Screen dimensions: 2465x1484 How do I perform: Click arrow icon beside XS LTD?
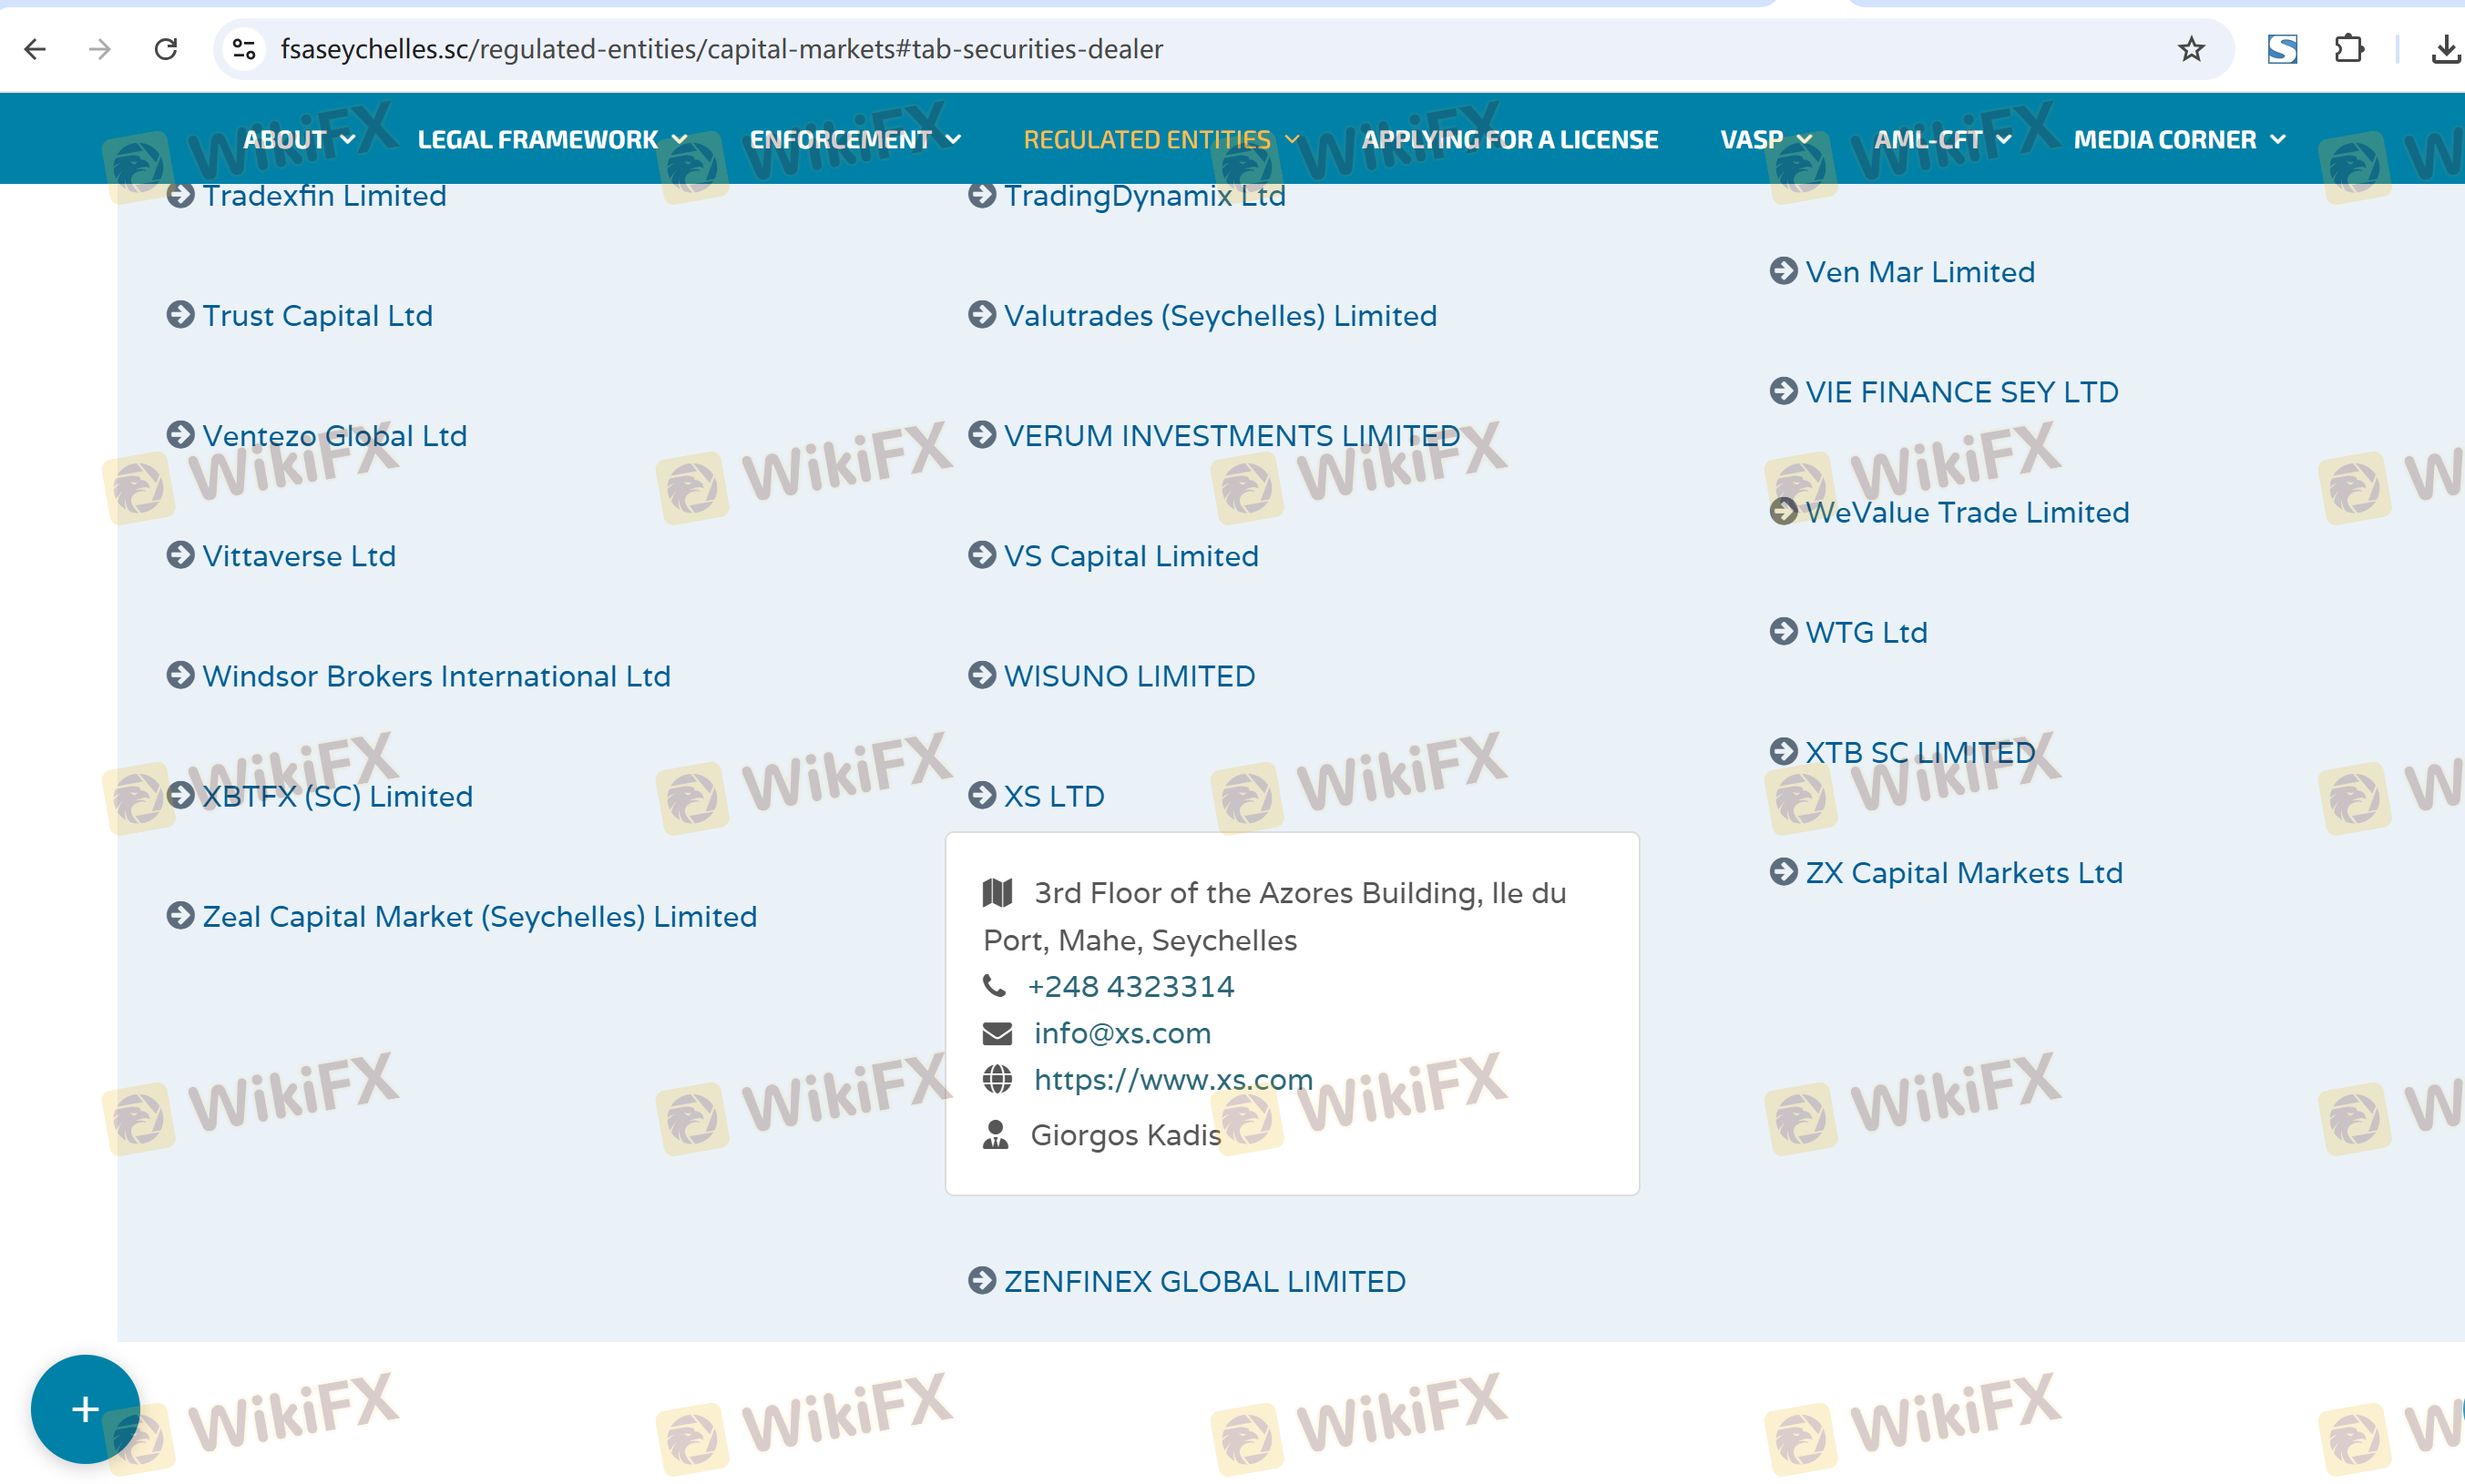pyautogui.click(x=981, y=796)
